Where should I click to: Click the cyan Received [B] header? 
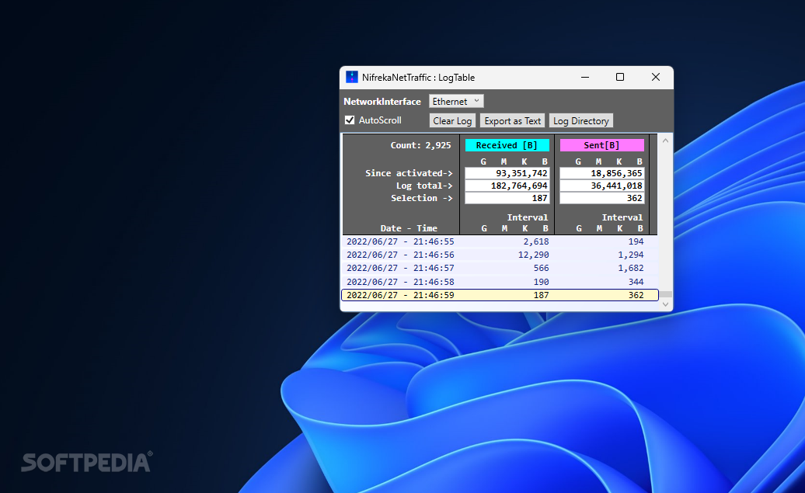pyautogui.click(x=507, y=145)
